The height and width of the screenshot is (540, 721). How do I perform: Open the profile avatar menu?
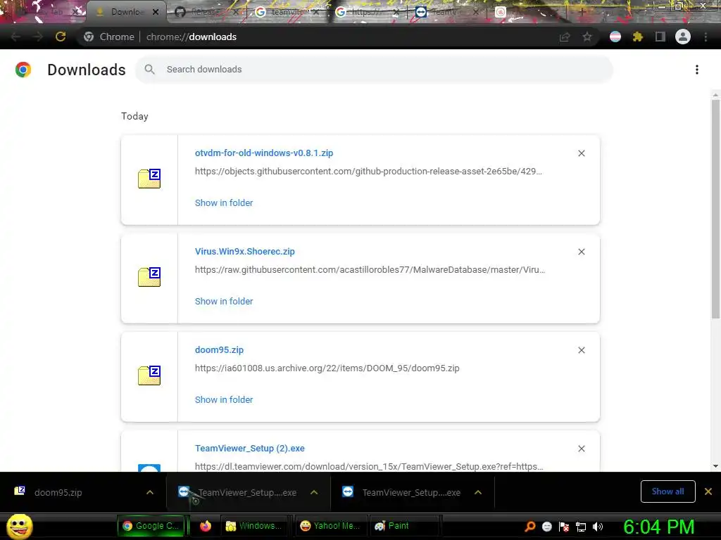coord(682,37)
